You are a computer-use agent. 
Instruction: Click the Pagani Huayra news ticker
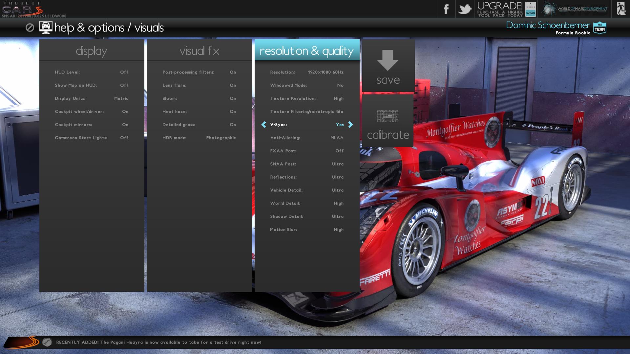click(159, 342)
